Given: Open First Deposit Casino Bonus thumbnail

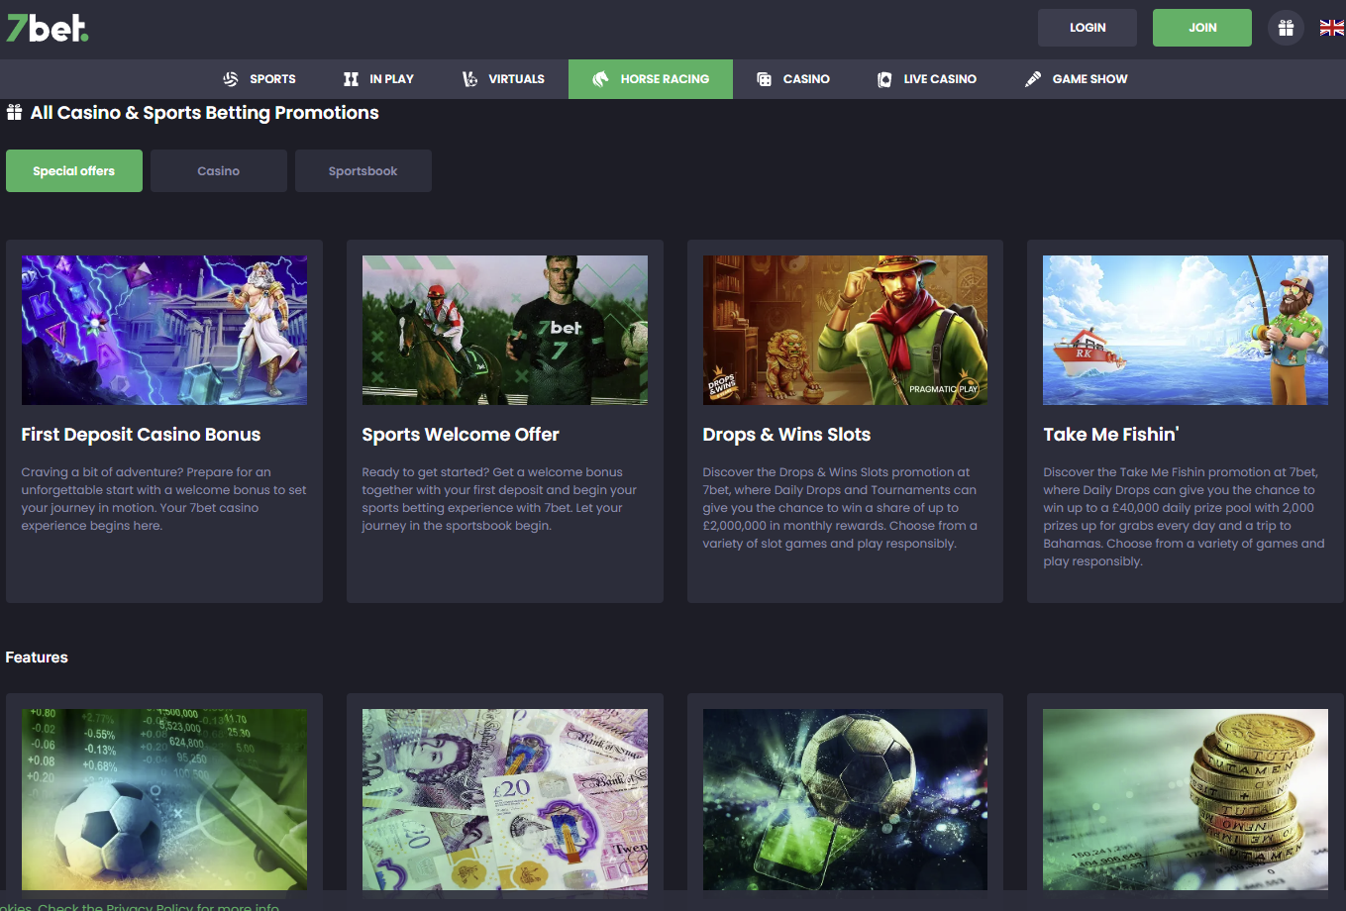Looking at the screenshot, I should [x=164, y=330].
